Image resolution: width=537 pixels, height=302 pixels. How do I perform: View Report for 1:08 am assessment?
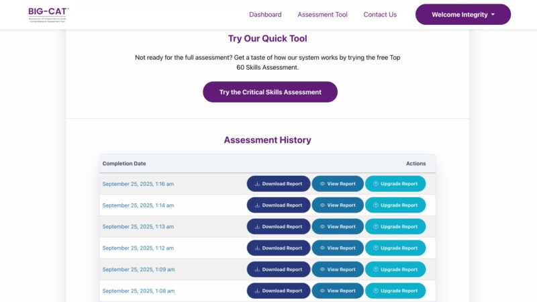point(338,291)
